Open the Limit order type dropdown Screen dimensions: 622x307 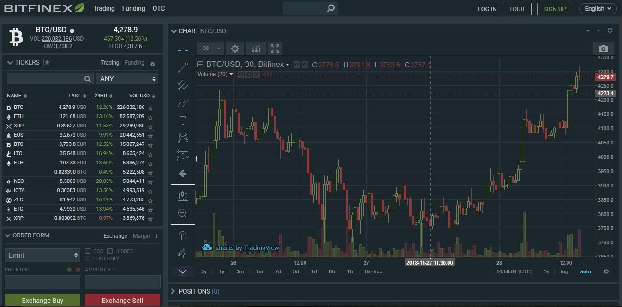[x=42, y=255]
